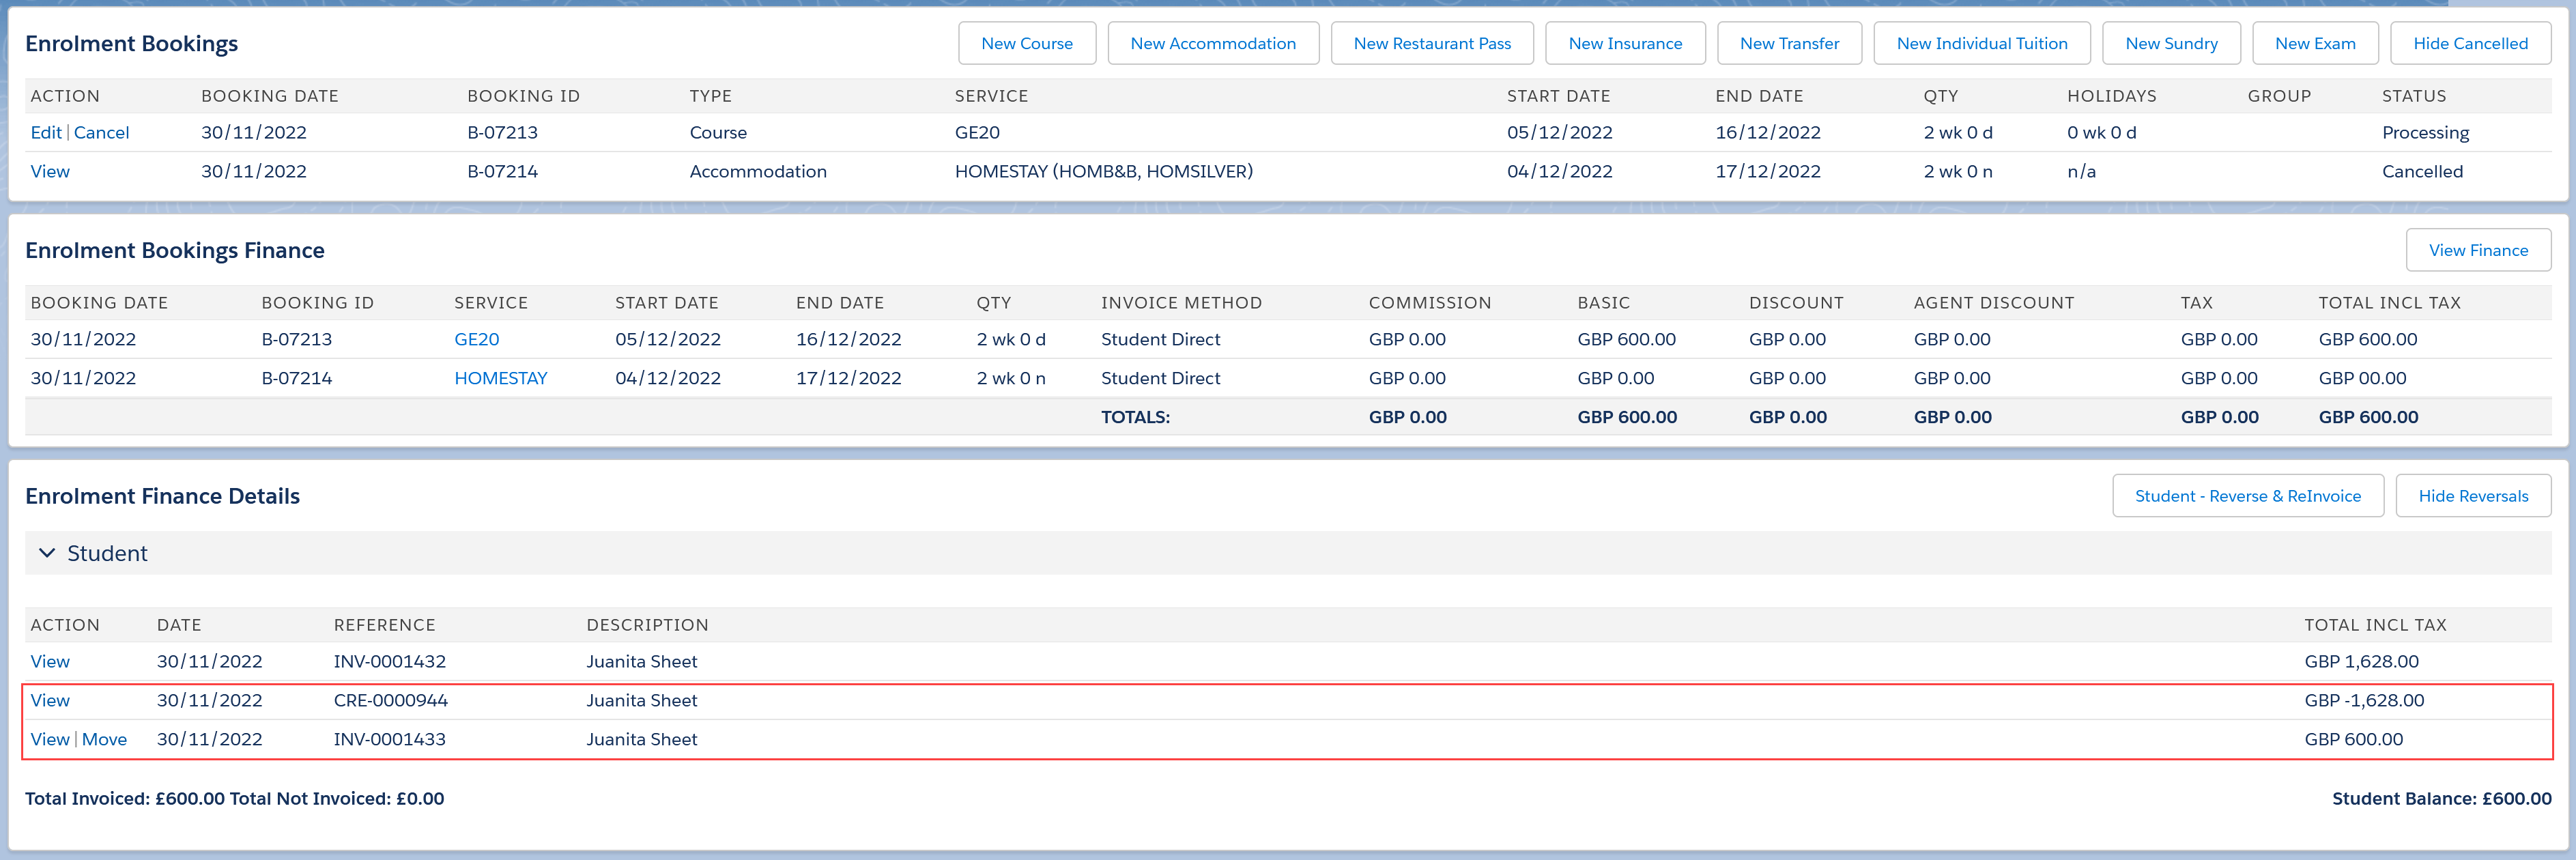
Task: Open View Finance button
Action: click(2477, 250)
